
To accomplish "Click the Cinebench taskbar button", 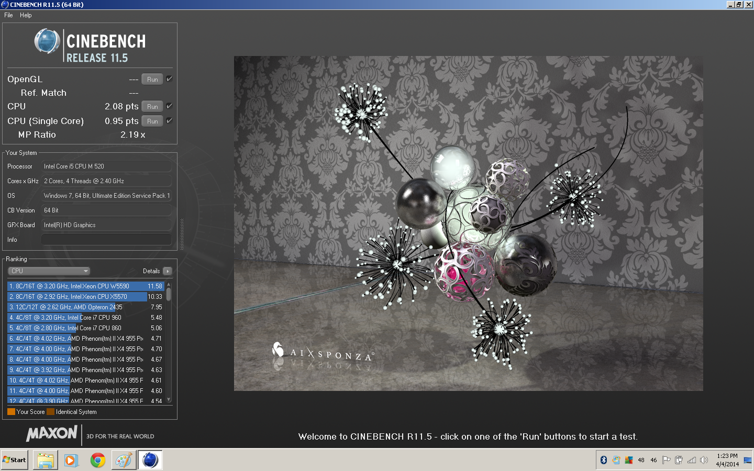I will point(150,460).
